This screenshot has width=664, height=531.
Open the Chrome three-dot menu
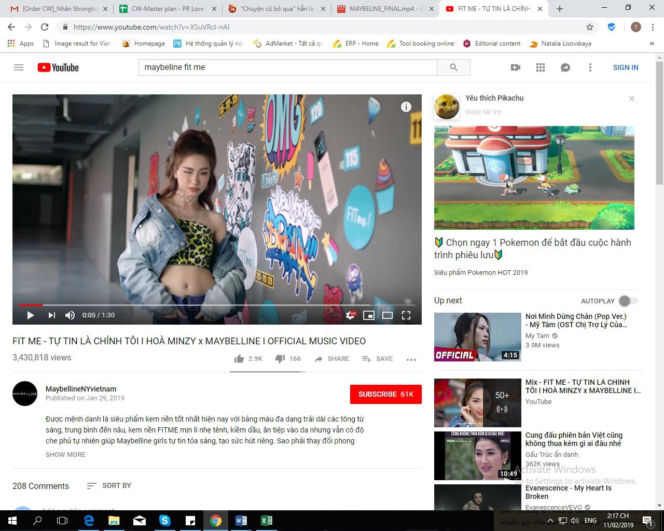[652, 27]
